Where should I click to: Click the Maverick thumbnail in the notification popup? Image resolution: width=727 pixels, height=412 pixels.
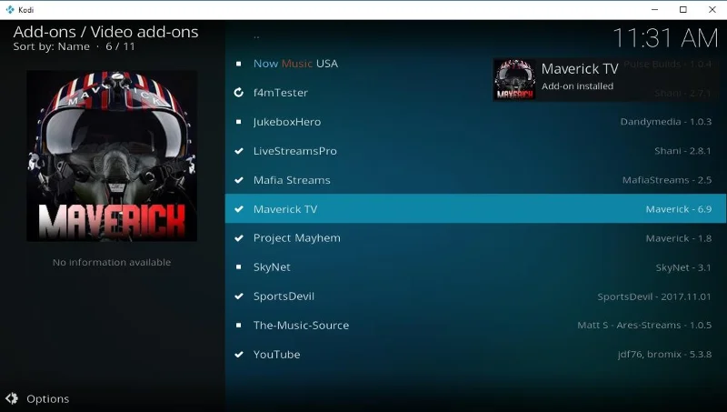514,79
